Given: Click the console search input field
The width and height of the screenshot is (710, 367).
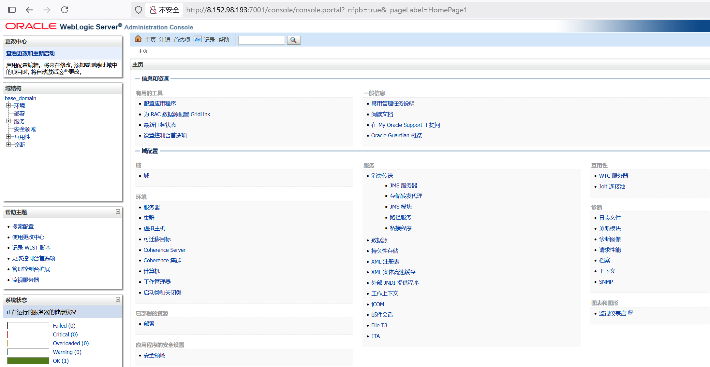Looking at the screenshot, I should click(261, 40).
